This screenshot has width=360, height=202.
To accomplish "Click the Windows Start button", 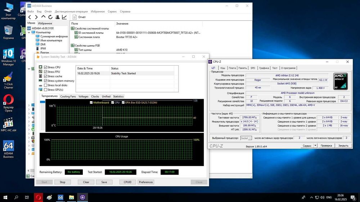I will [x=5, y=197].
